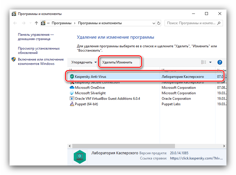
Task: Select 'Программы' breadcrumb in address bar
Action: click(x=62, y=23)
